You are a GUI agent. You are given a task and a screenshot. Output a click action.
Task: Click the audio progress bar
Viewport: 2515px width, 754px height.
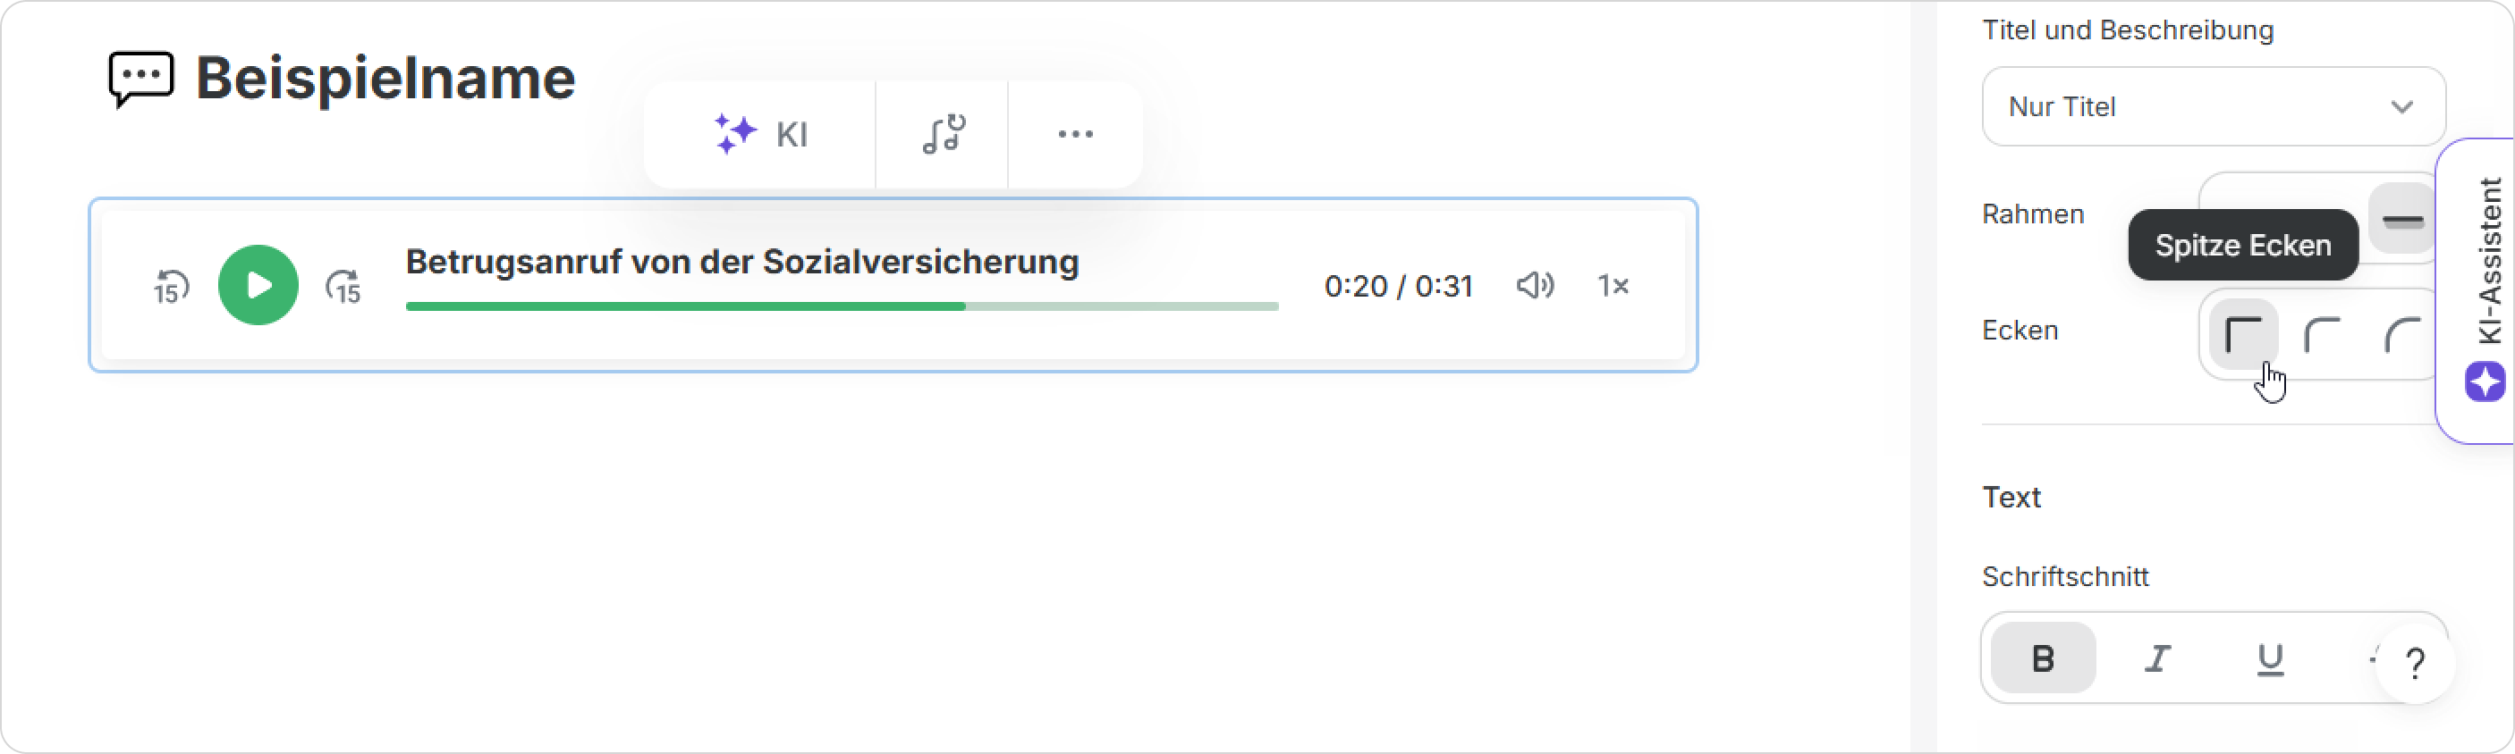[x=842, y=306]
